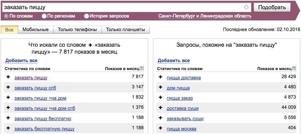Click the 'Подобрать' button
The image size is (301, 134).
(272, 8)
